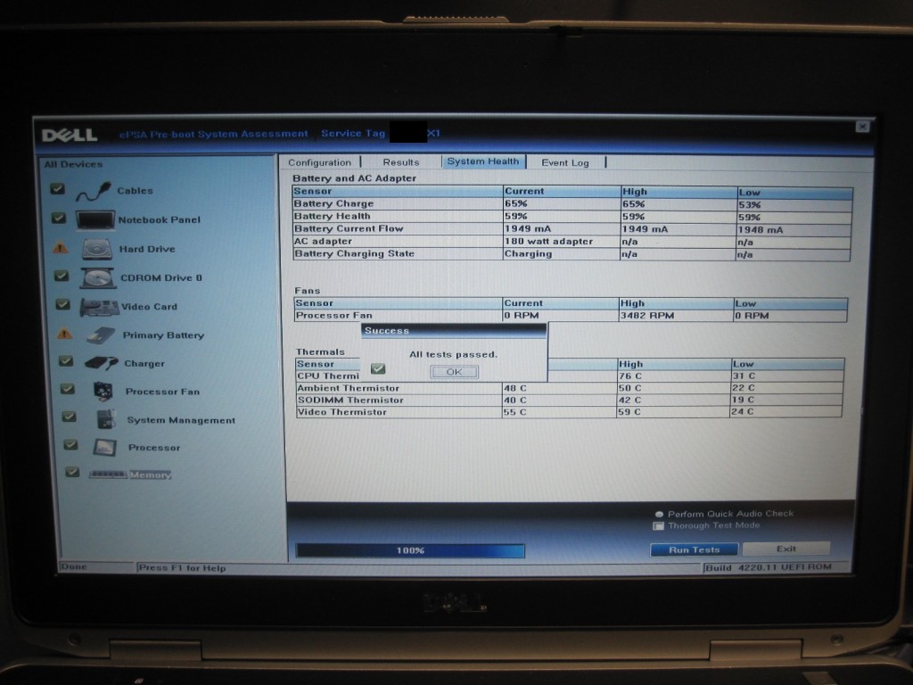Close the ePSA assessment window

(862, 127)
